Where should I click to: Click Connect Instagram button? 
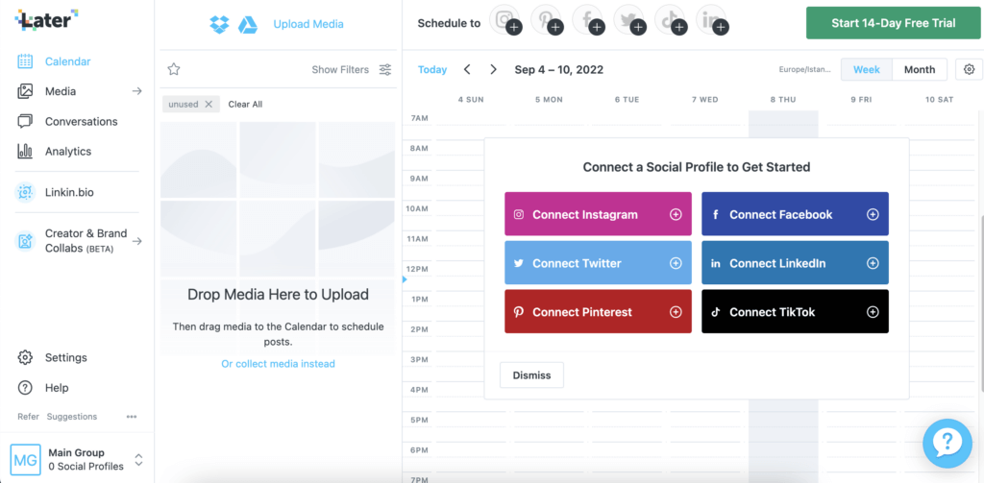(598, 214)
